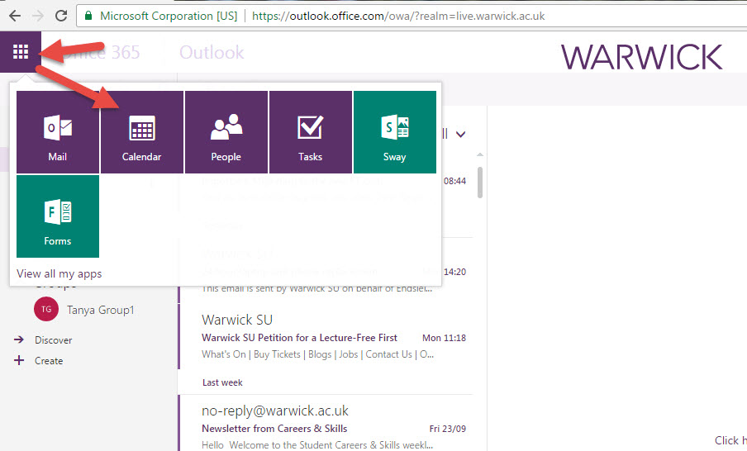Click the browser forward arrow
The image size is (747, 451).
click(x=38, y=16)
